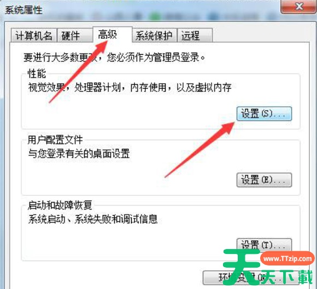This screenshot has height=289, width=317.
Task: Select the 用户配置文件 group label
Action: click(55, 140)
